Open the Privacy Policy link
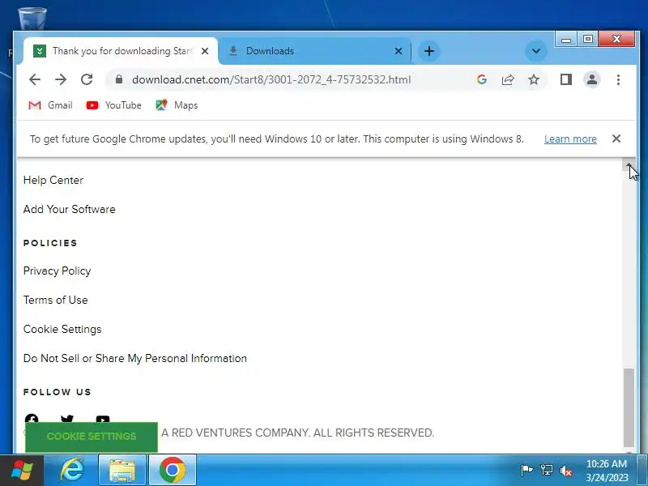The height and width of the screenshot is (486, 648). pos(57,271)
